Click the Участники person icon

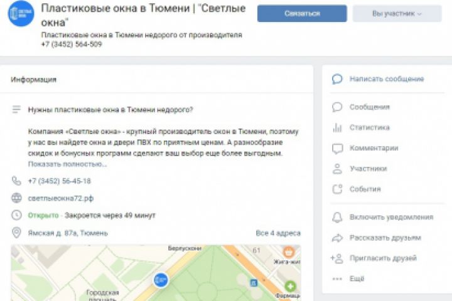[x=338, y=169]
